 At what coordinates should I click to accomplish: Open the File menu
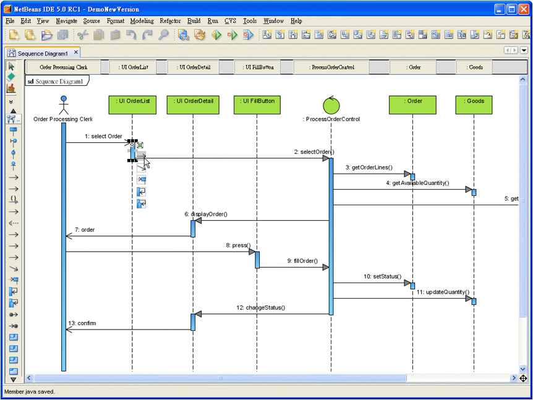[10, 21]
